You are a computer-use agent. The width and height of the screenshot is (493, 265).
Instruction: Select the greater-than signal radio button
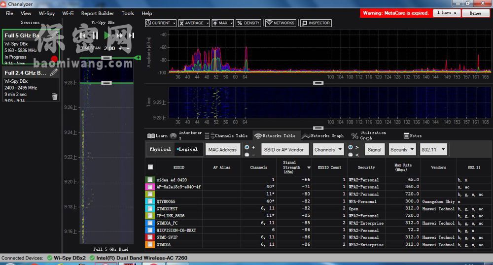[351, 147]
